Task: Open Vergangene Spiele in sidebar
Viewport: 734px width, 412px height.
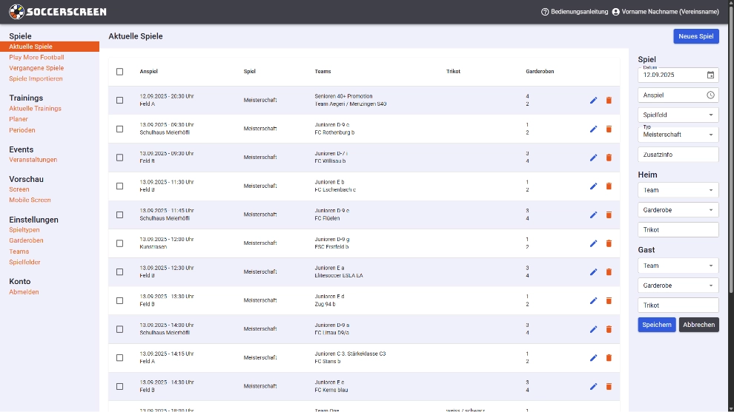Action: [36, 68]
